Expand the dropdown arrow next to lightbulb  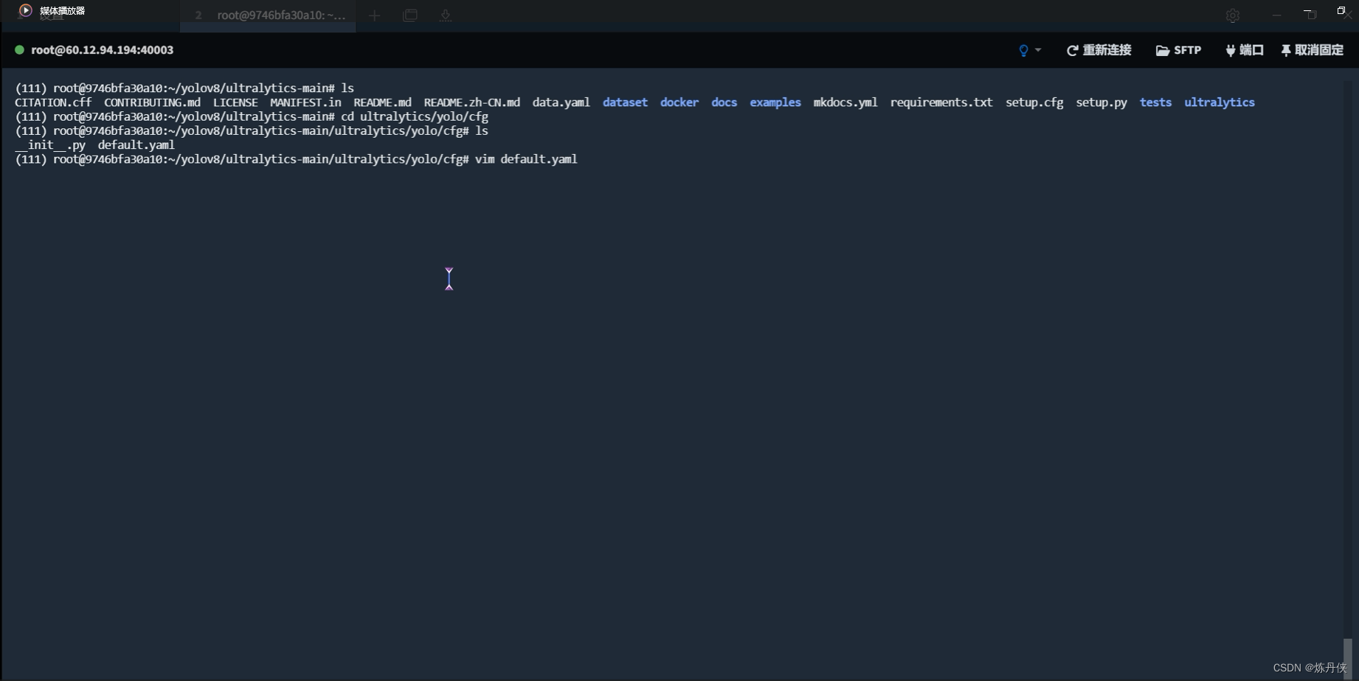click(1038, 50)
